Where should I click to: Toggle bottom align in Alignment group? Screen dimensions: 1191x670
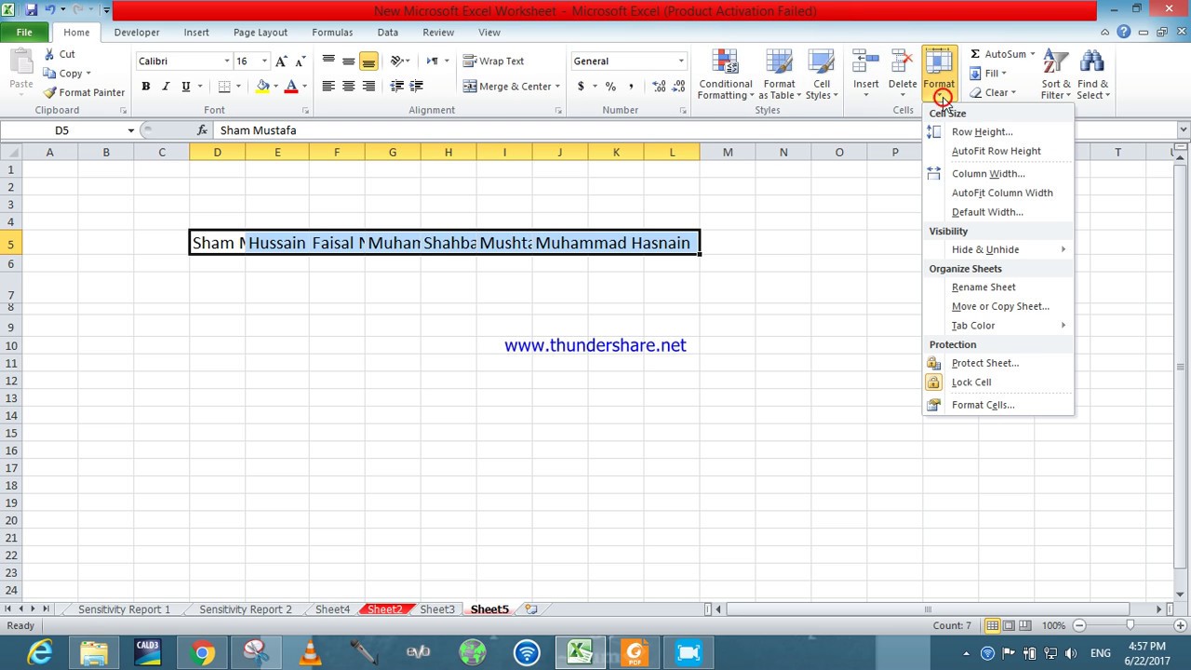(368, 61)
